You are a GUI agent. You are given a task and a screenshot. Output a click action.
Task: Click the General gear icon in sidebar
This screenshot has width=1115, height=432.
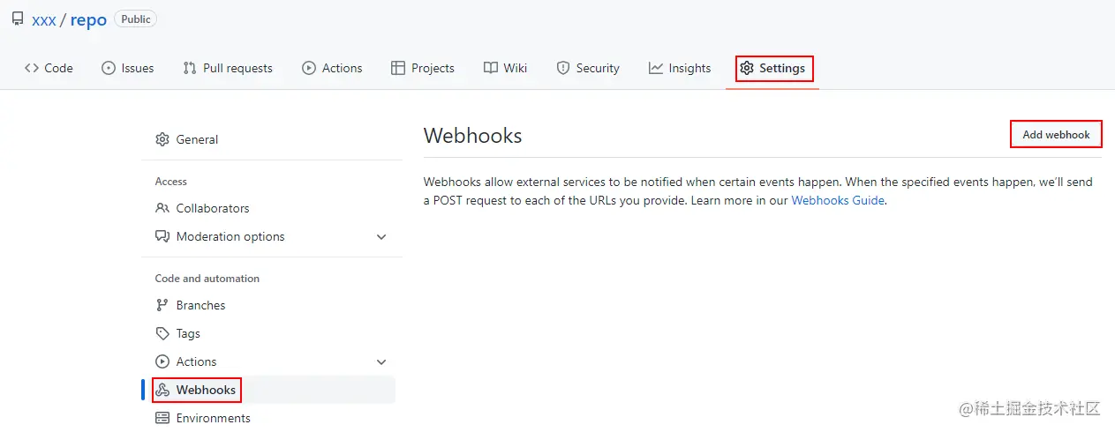[x=162, y=139]
